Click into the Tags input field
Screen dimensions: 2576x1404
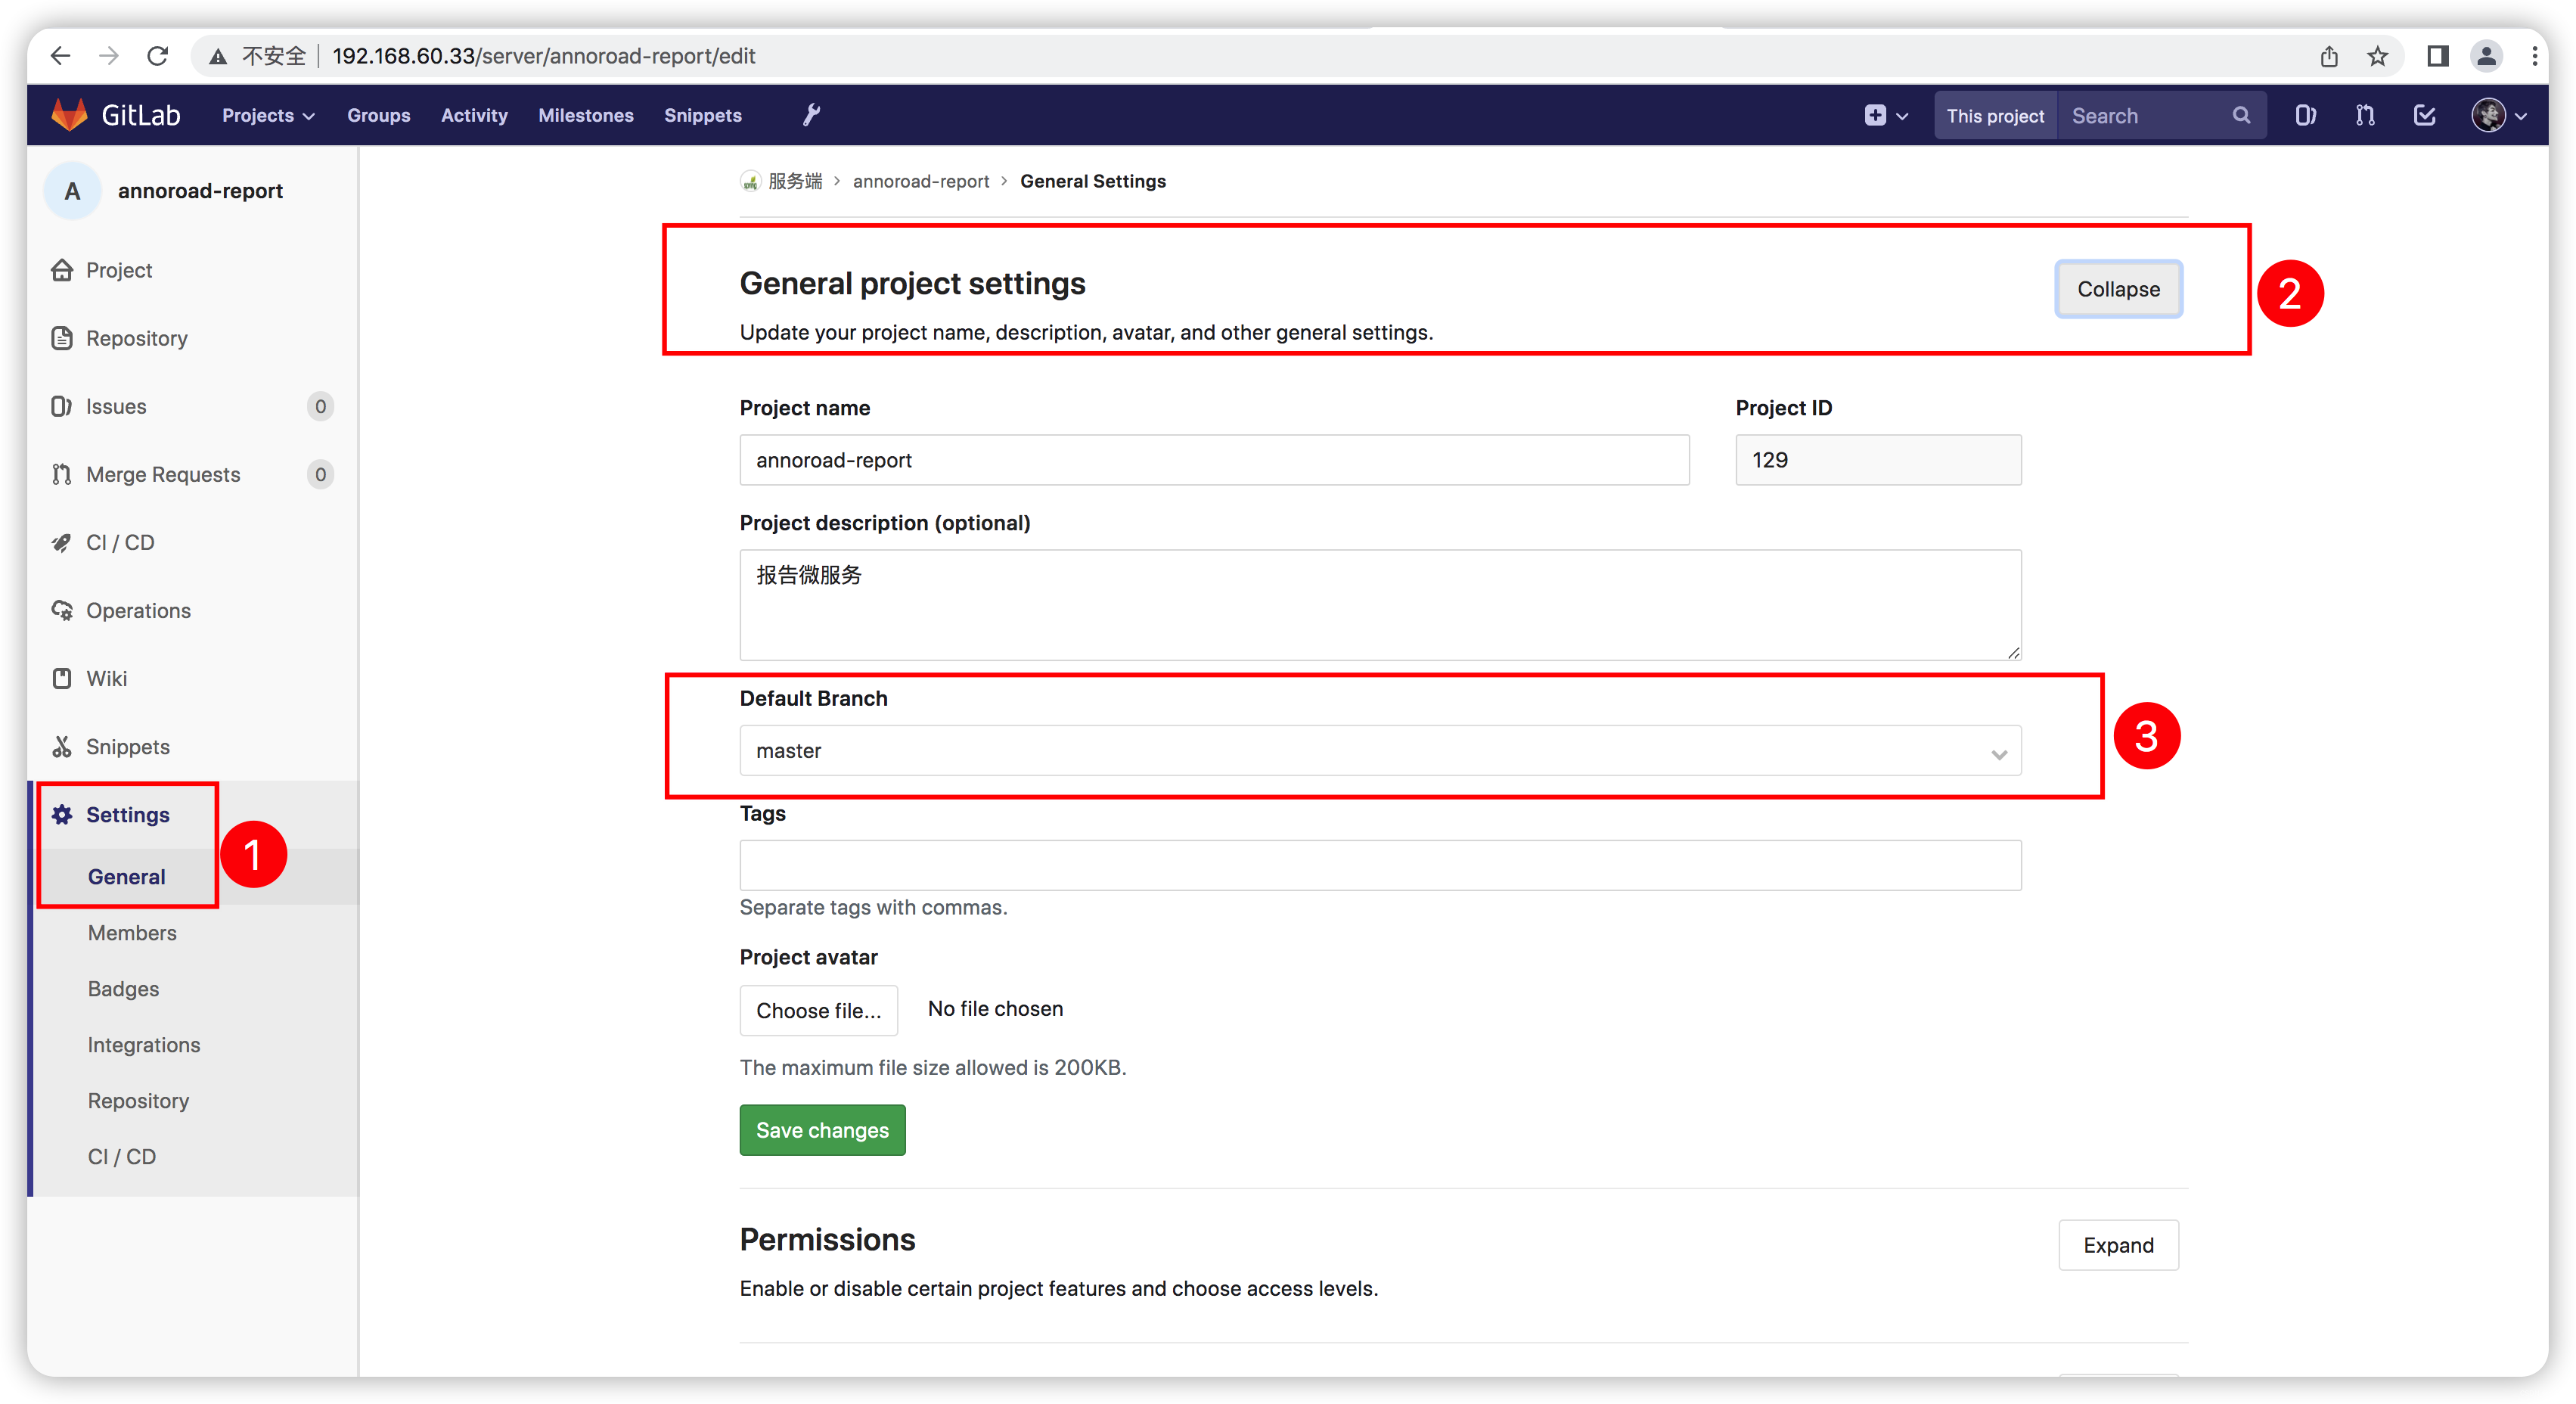click(1380, 865)
